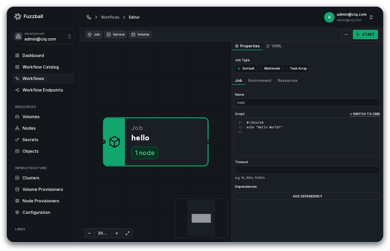Image resolution: width=390 pixels, height=251 pixels.
Task: Click the workflow breadcrumb root icon
Action: [x=89, y=17]
